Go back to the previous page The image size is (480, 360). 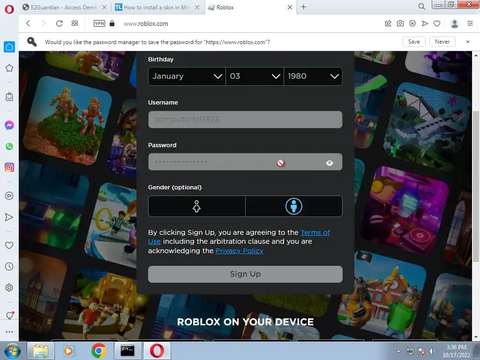[28, 23]
